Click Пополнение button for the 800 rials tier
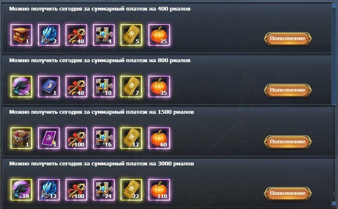Image resolution: width=338 pixels, height=209 pixels. pos(288,90)
